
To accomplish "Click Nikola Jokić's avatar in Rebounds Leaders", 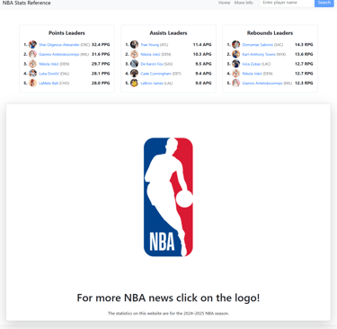I will tap(236, 74).
